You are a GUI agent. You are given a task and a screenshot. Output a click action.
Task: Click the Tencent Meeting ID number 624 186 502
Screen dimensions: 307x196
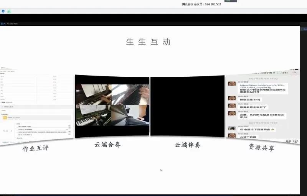(x=213, y=4)
